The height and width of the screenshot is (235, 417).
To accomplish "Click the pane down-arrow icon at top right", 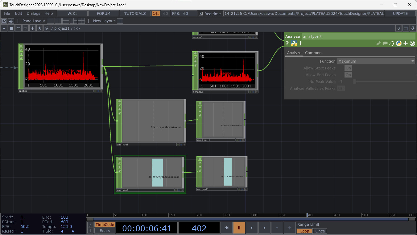I will click(413, 28).
